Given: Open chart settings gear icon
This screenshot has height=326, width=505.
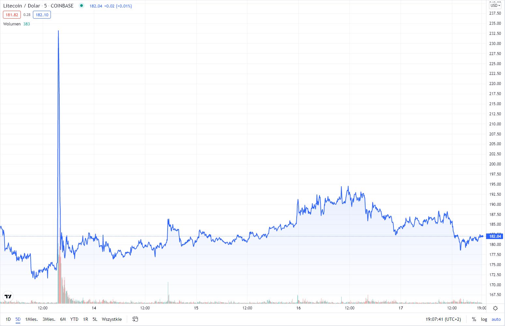Looking at the screenshot, I should coord(495,308).
